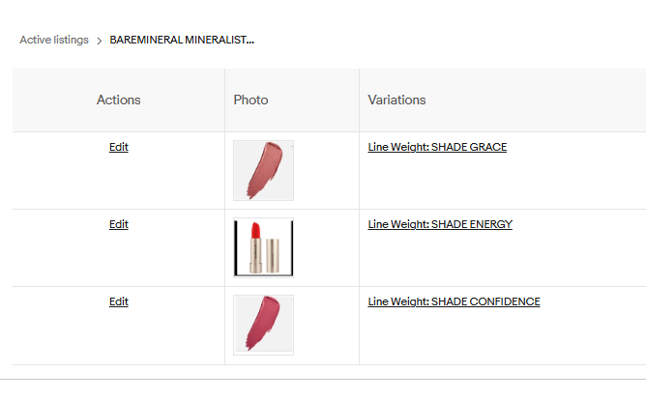Open the Line Weight: SHADE ENERGY link
The width and height of the screenshot is (646, 401).
click(x=440, y=225)
